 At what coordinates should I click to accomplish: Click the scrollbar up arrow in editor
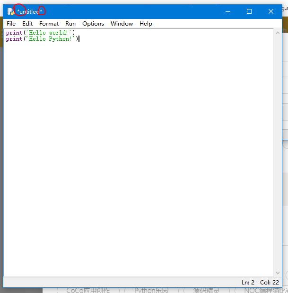pos(278,33)
